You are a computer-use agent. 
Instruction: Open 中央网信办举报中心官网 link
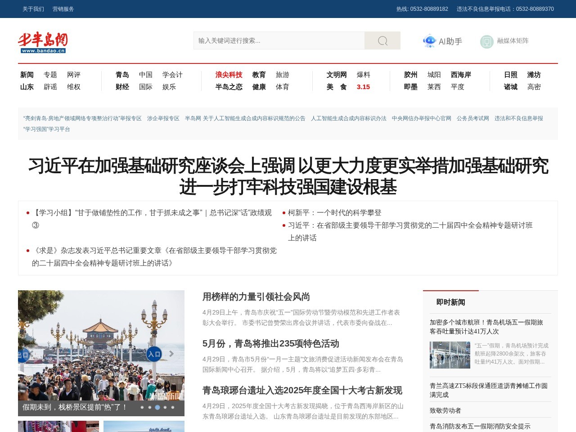pyautogui.click(x=422, y=118)
